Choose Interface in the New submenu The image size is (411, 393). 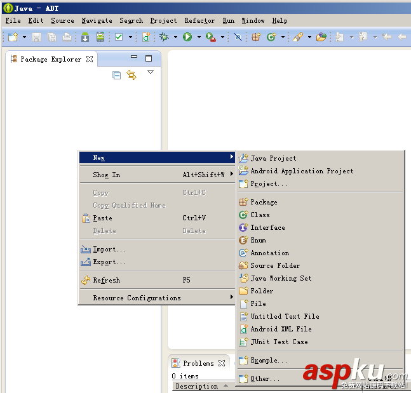pos(320,227)
